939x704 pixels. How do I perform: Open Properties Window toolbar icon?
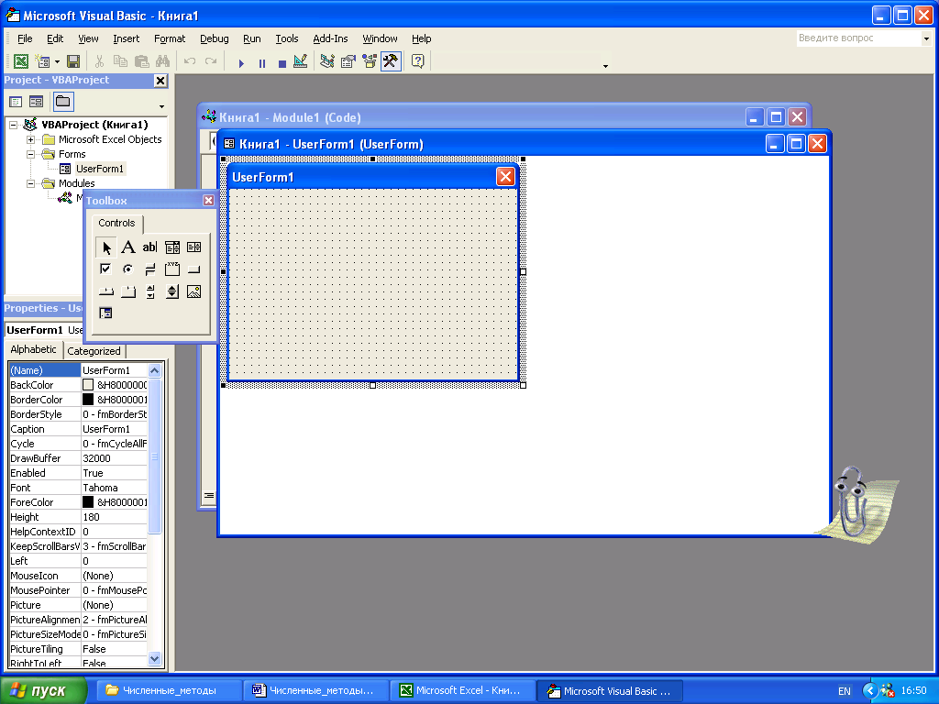tap(348, 61)
